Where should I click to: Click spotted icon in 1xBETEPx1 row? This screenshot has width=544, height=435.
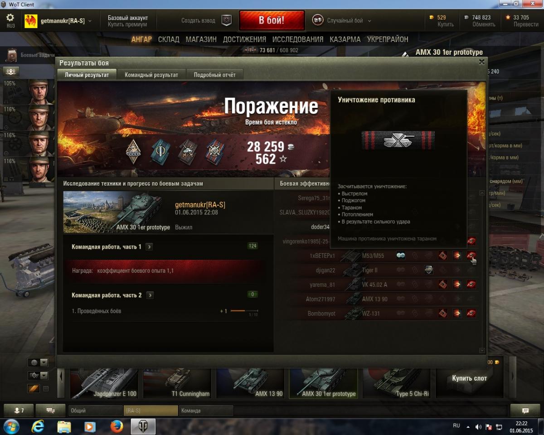click(401, 256)
